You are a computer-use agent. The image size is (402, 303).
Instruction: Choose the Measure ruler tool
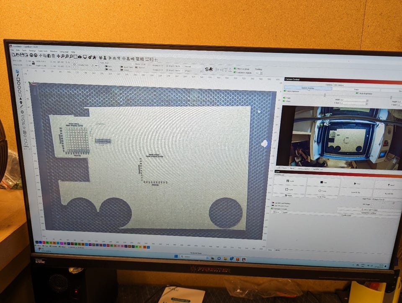[x=21, y=106]
